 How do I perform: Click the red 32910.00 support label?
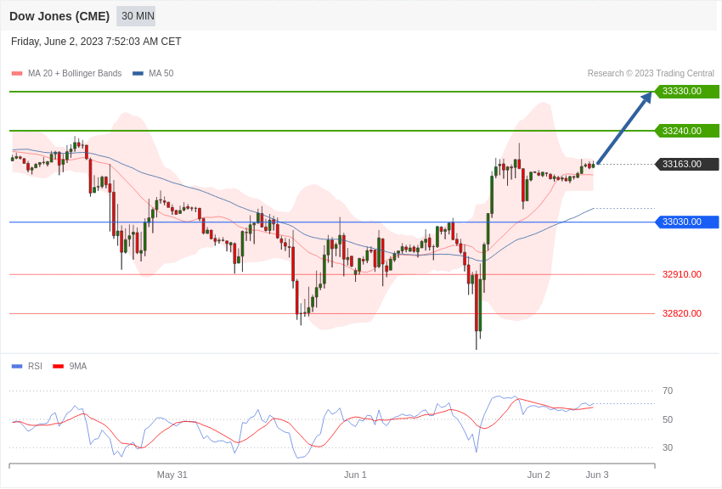tap(681, 274)
